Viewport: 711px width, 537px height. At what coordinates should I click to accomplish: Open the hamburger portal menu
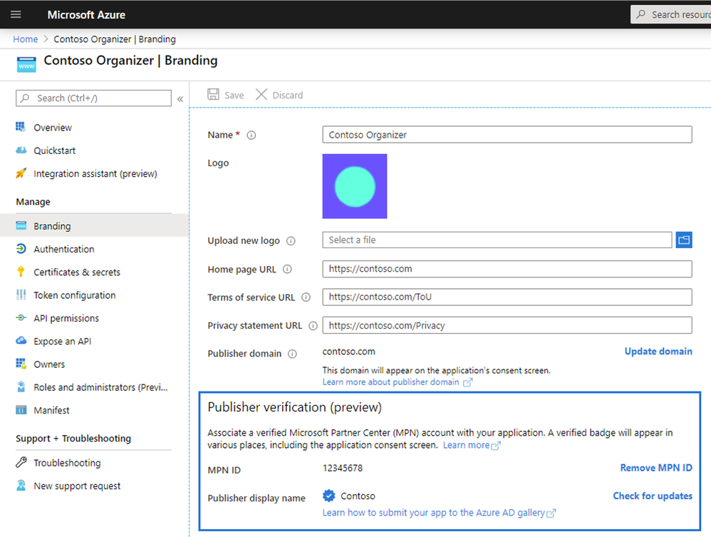click(16, 14)
